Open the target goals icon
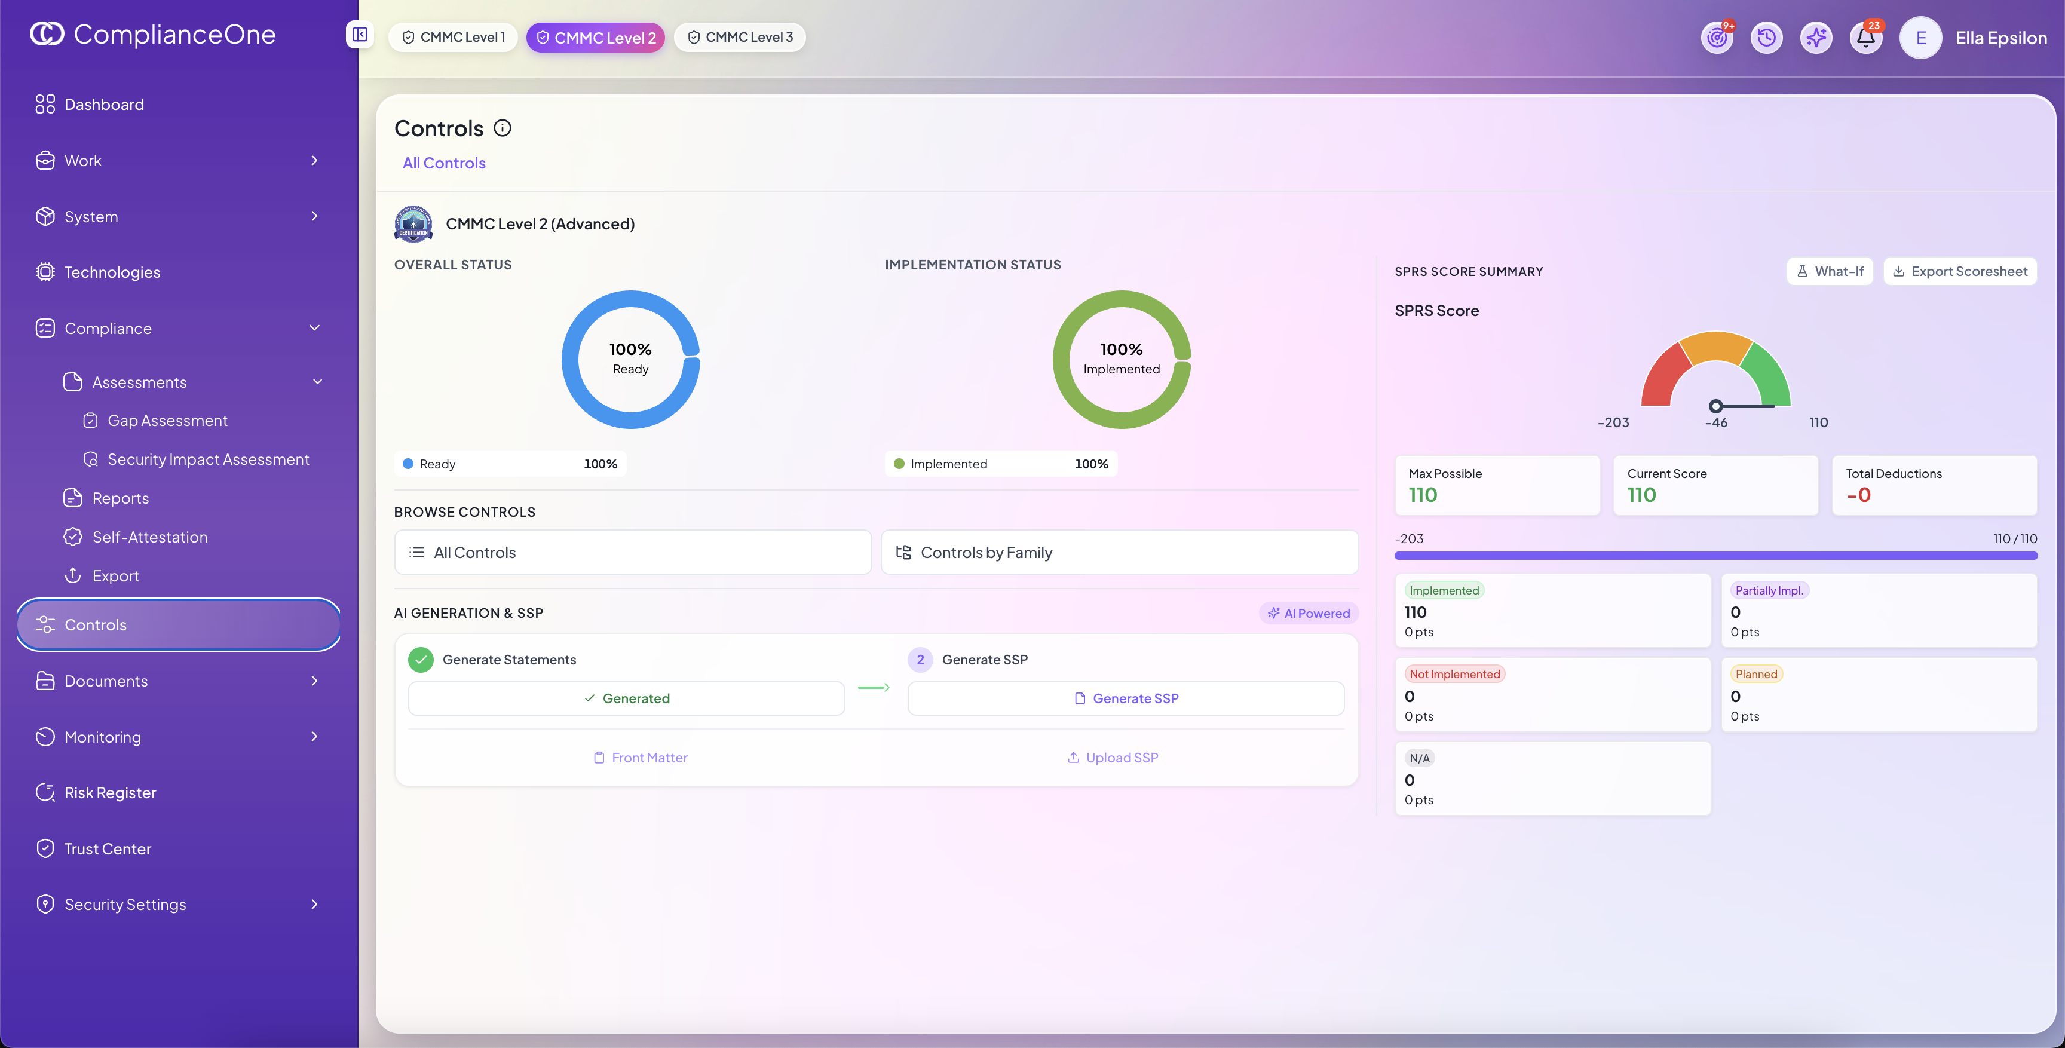The image size is (2065, 1048). coord(1717,37)
